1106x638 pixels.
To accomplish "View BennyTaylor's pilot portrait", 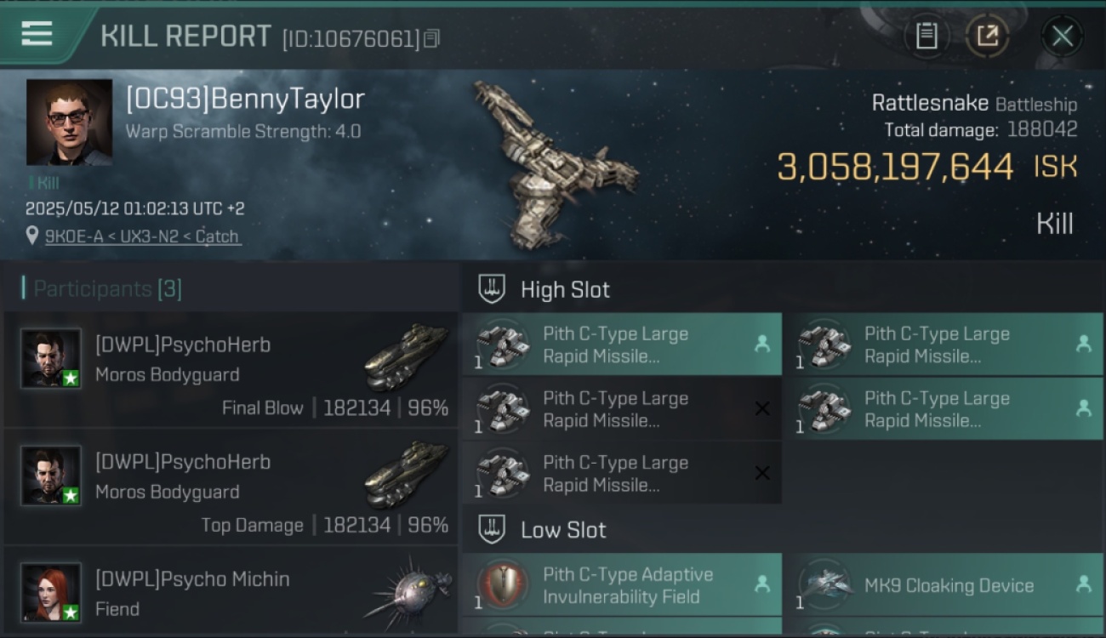I will tap(69, 122).
